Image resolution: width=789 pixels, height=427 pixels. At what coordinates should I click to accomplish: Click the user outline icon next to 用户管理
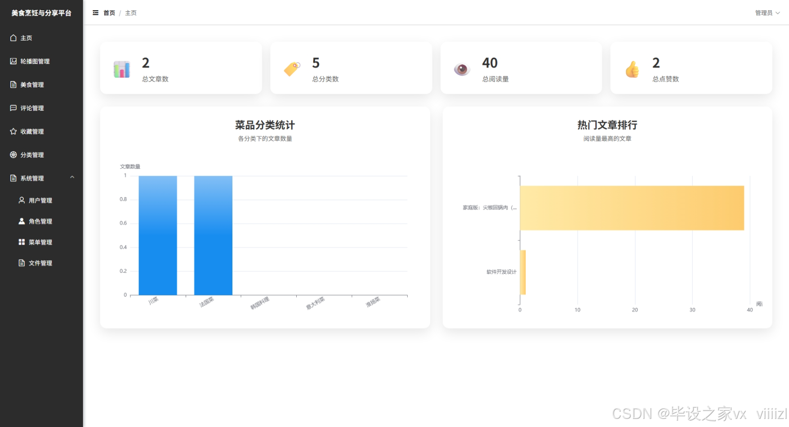point(22,200)
